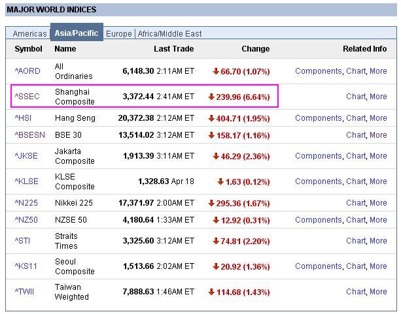Open the ^JKSE symbol link
401x314 pixels.
pos(27,156)
